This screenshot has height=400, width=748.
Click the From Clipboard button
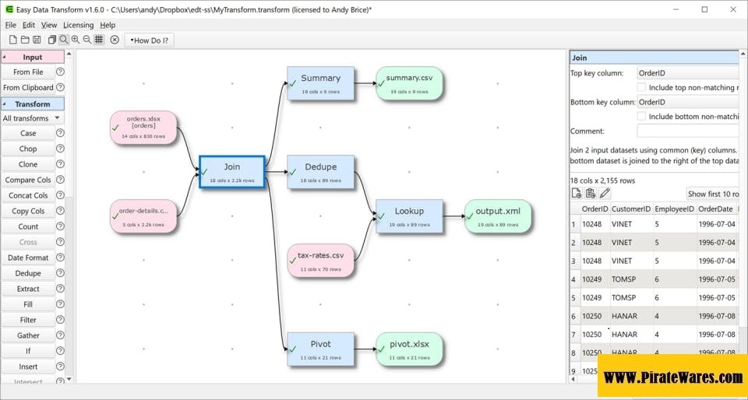click(28, 88)
